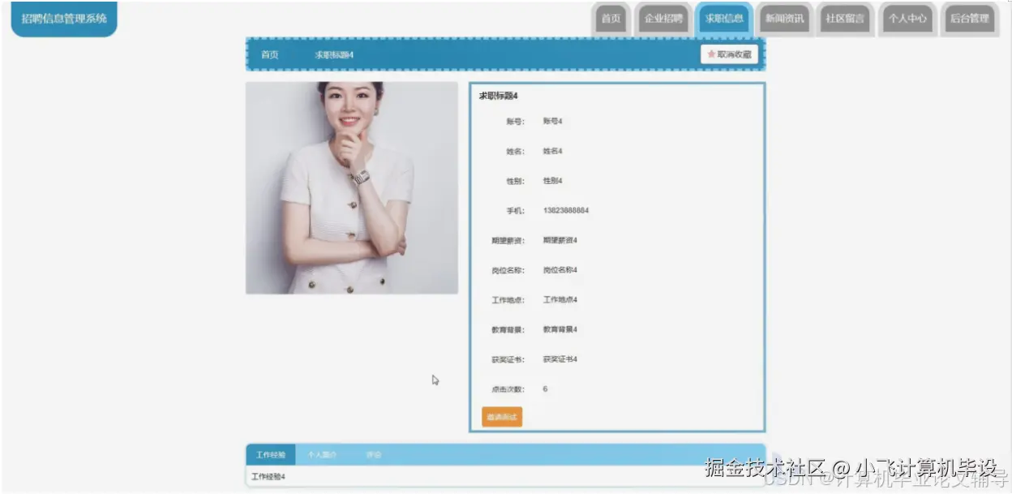Switch to the 个人简介 detail tab
1012x494 pixels.
coord(322,455)
